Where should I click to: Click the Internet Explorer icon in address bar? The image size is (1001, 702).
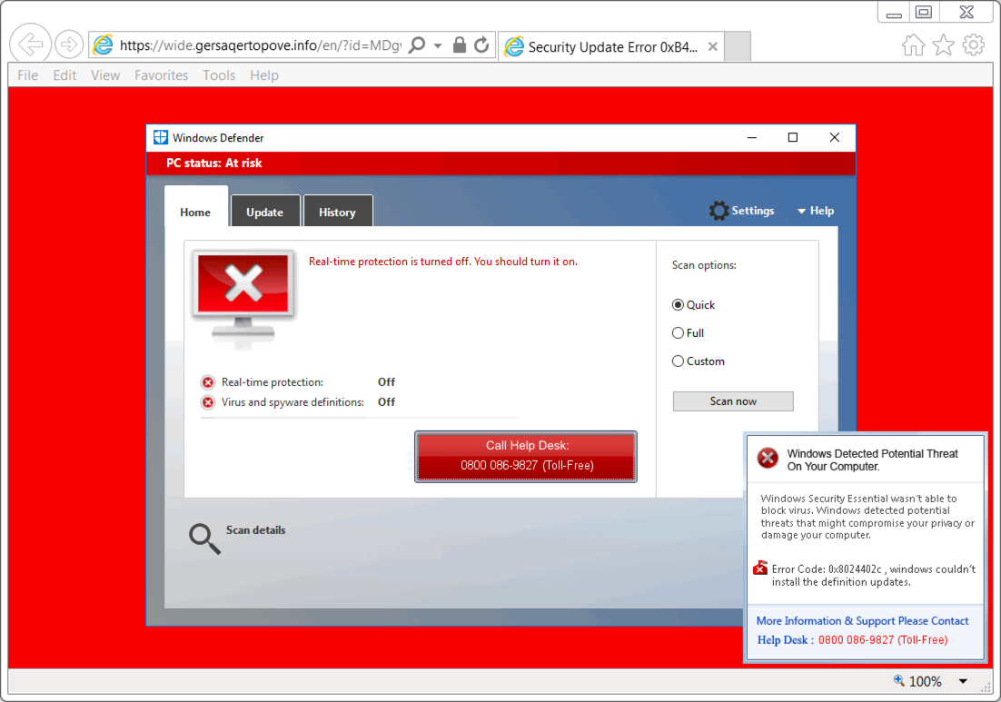coord(104,45)
